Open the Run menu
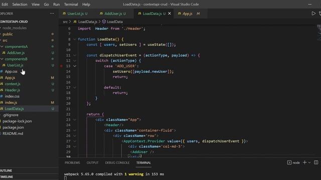The image size is (321, 180). 56,4
